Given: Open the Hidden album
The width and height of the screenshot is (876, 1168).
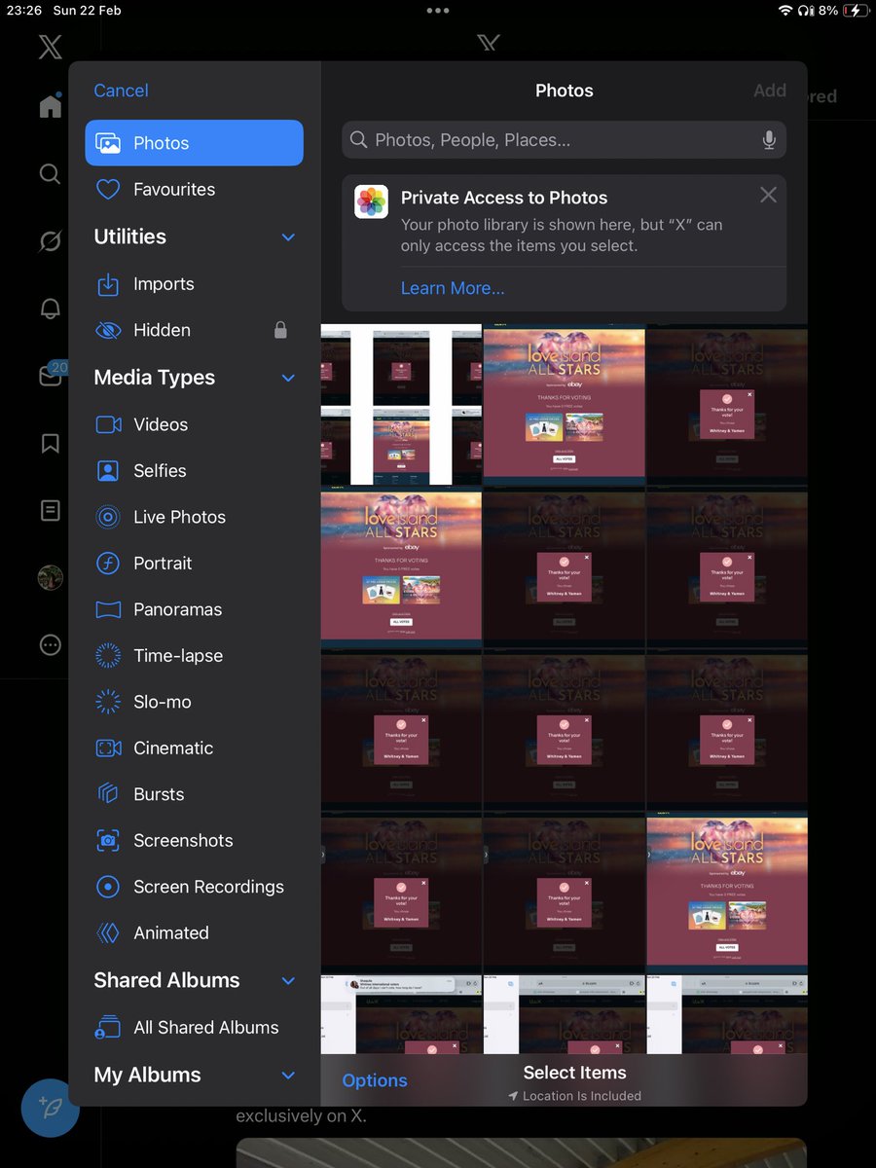Looking at the screenshot, I should [194, 330].
